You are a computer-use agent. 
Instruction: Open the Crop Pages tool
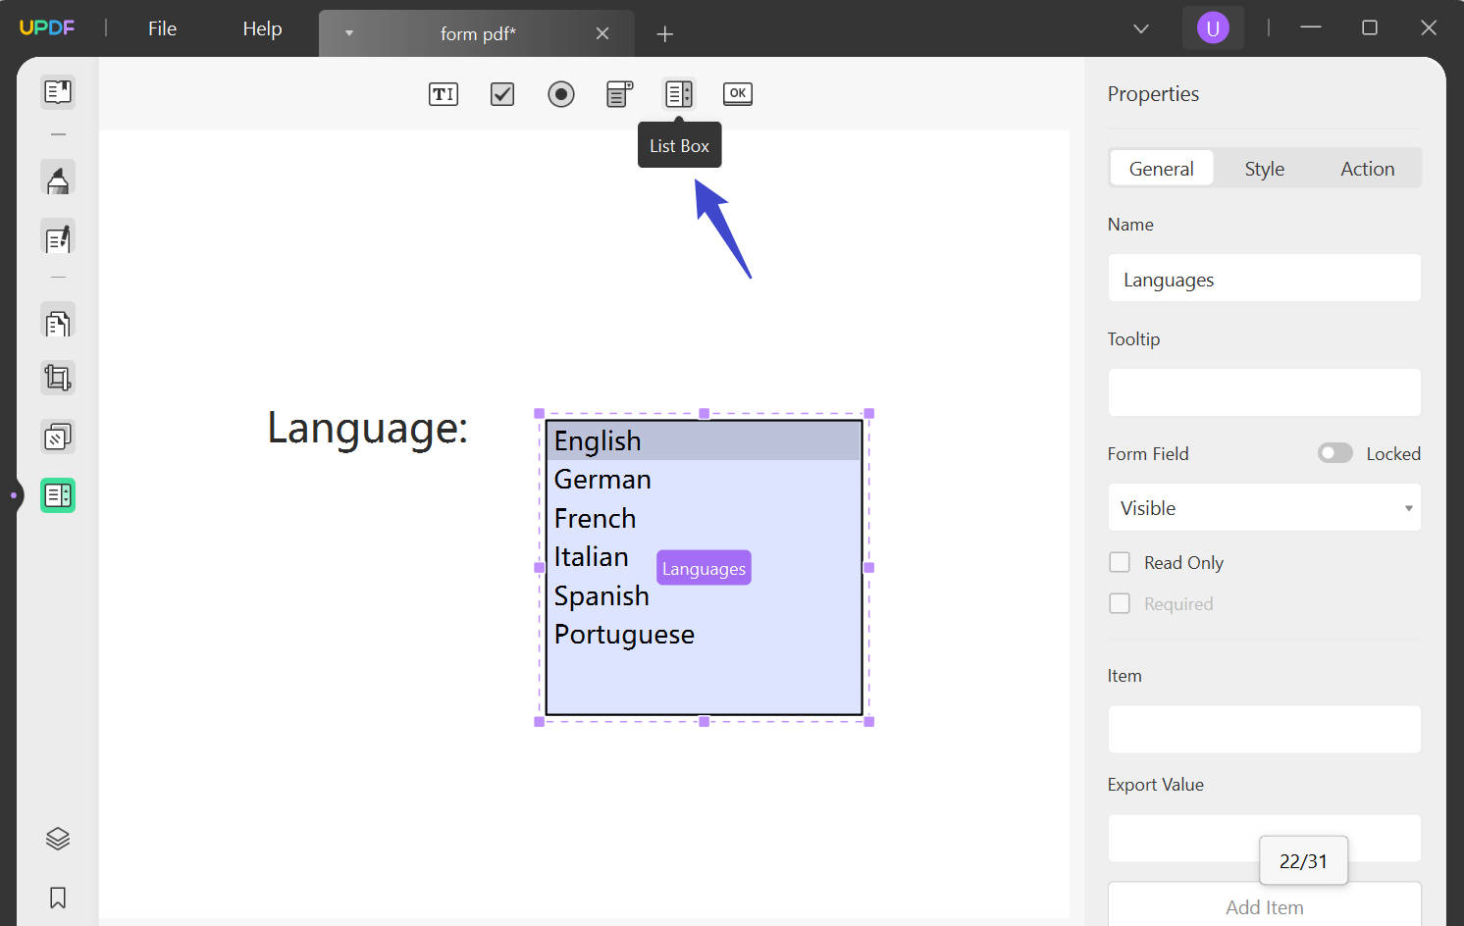(x=57, y=378)
